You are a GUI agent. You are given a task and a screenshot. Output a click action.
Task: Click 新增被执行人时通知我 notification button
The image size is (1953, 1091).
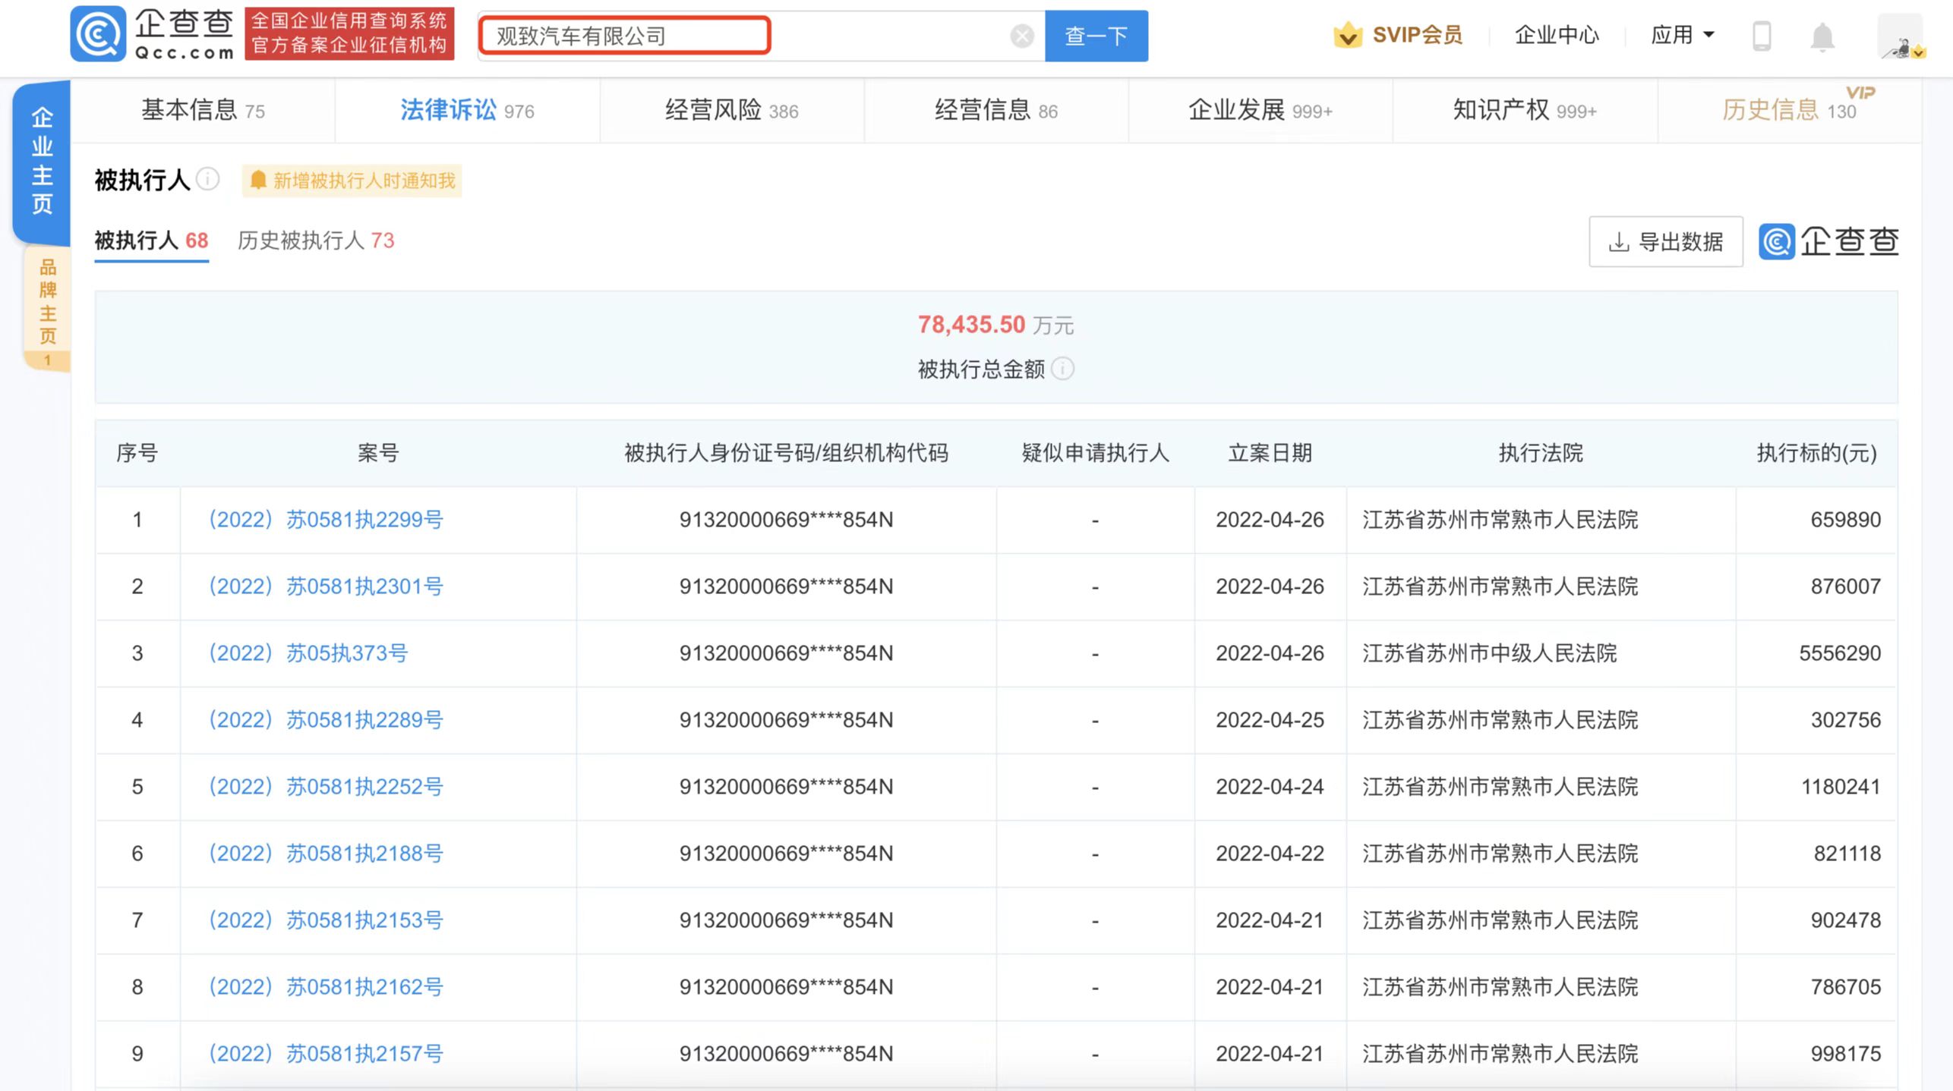(x=352, y=181)
